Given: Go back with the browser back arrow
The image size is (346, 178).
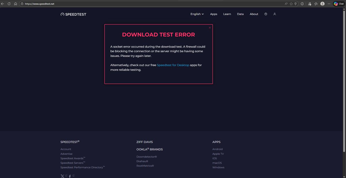Looking at the screenshot, I should click(3, 4).
